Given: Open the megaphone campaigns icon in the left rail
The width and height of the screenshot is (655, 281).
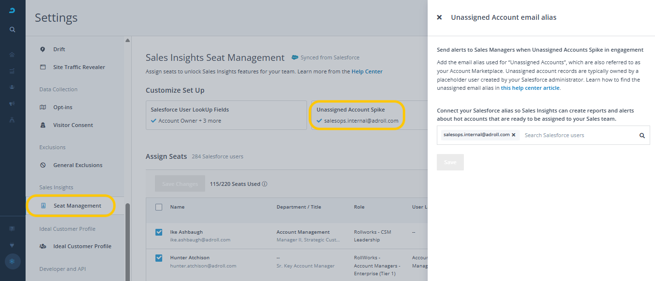Looking at the screenshot, I should tap(12, 103).
